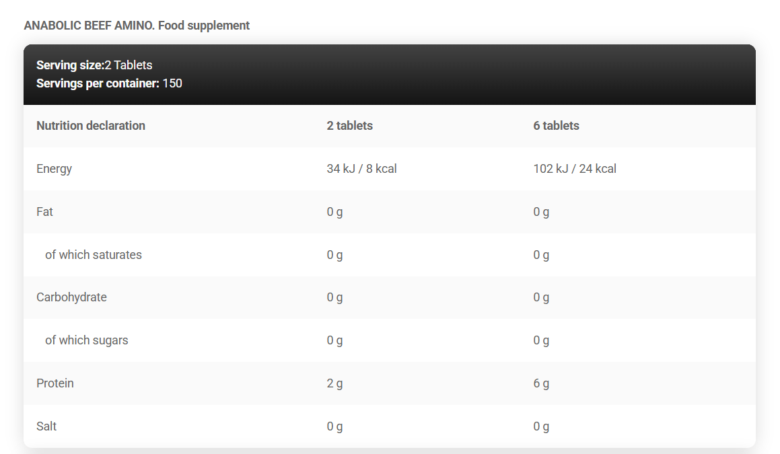
Task: Click the of which saturates row label
Action: 94,255
